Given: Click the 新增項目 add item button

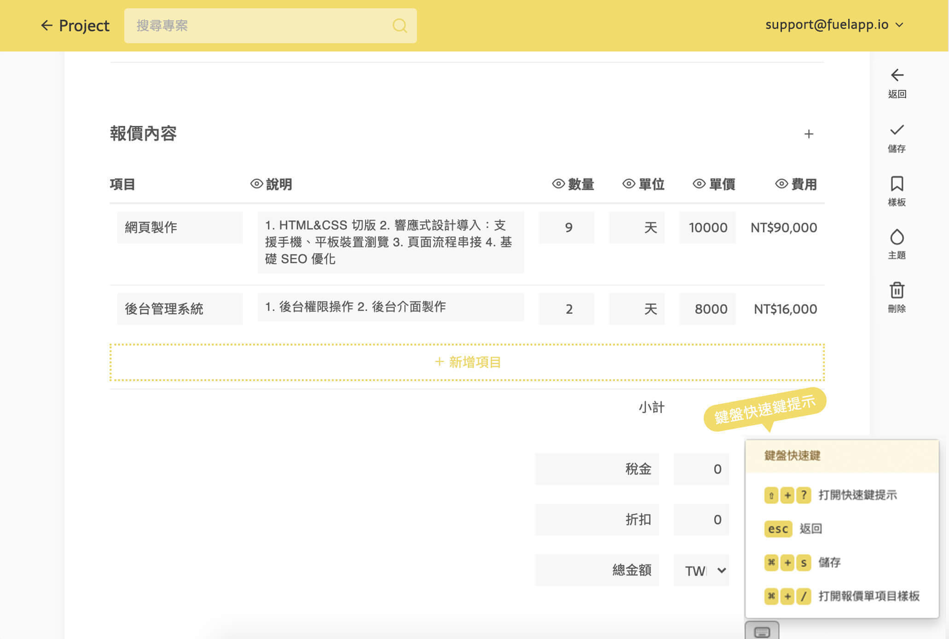Looking at the screenshot, I should [x=467, y=362].
